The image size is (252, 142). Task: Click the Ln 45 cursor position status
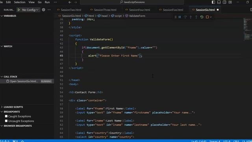click(198, 141)
